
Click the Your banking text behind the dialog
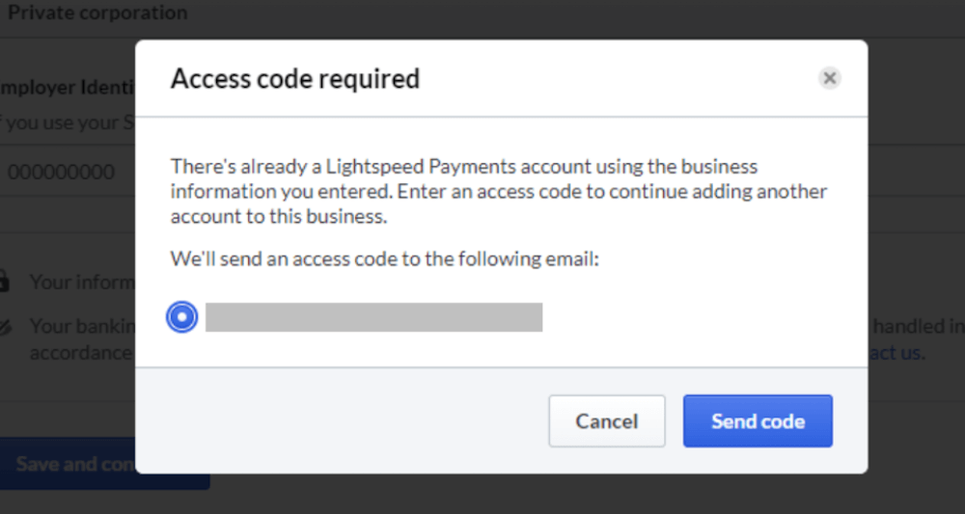coord(81,327)
